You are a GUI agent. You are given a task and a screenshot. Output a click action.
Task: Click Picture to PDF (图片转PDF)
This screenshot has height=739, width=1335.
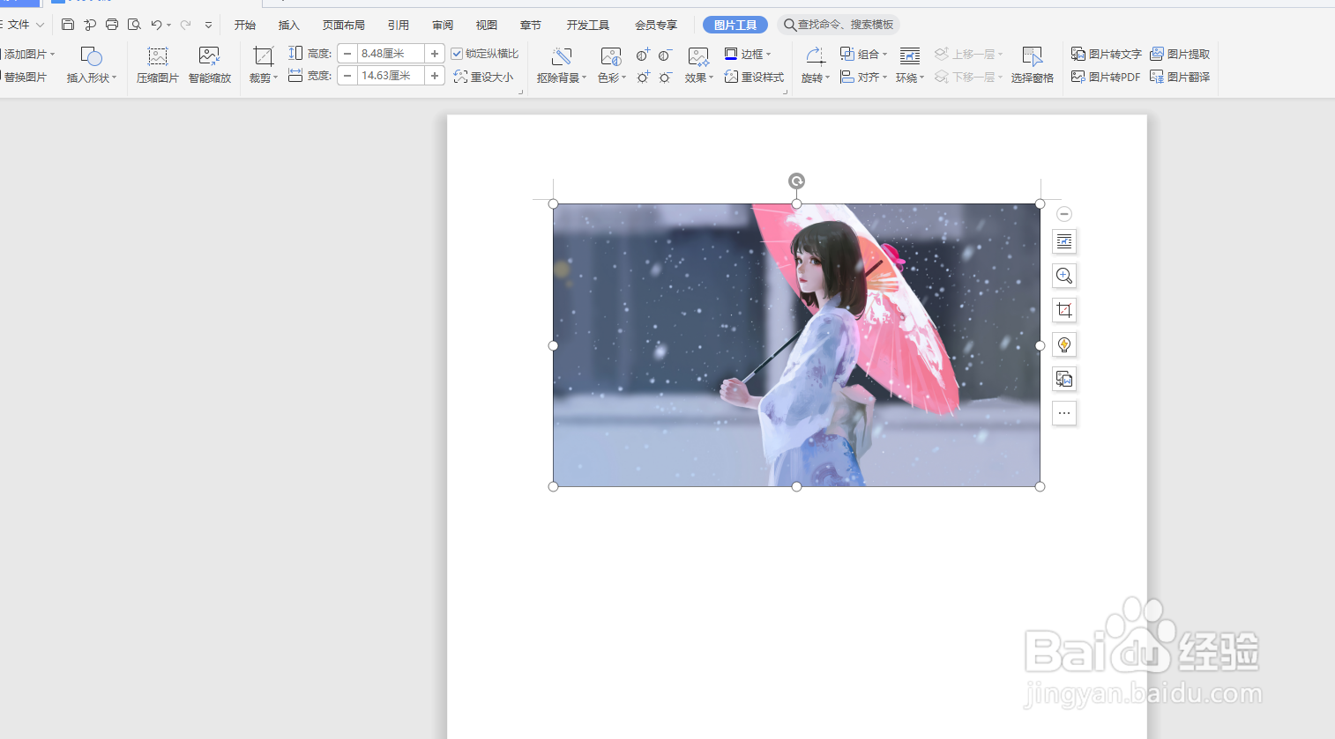1106,77
